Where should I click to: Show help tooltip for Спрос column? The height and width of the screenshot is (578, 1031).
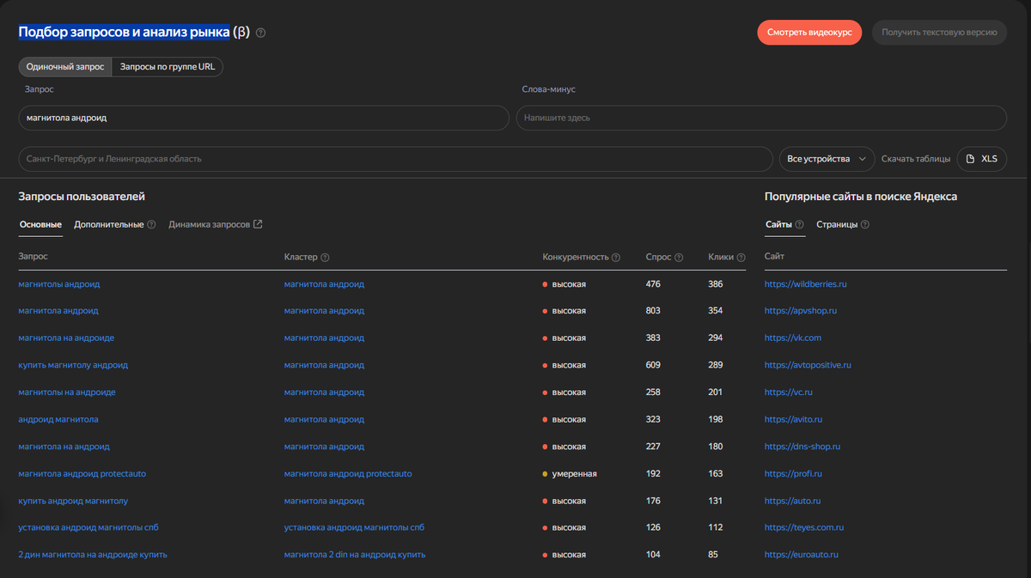(x=679, y=257)
